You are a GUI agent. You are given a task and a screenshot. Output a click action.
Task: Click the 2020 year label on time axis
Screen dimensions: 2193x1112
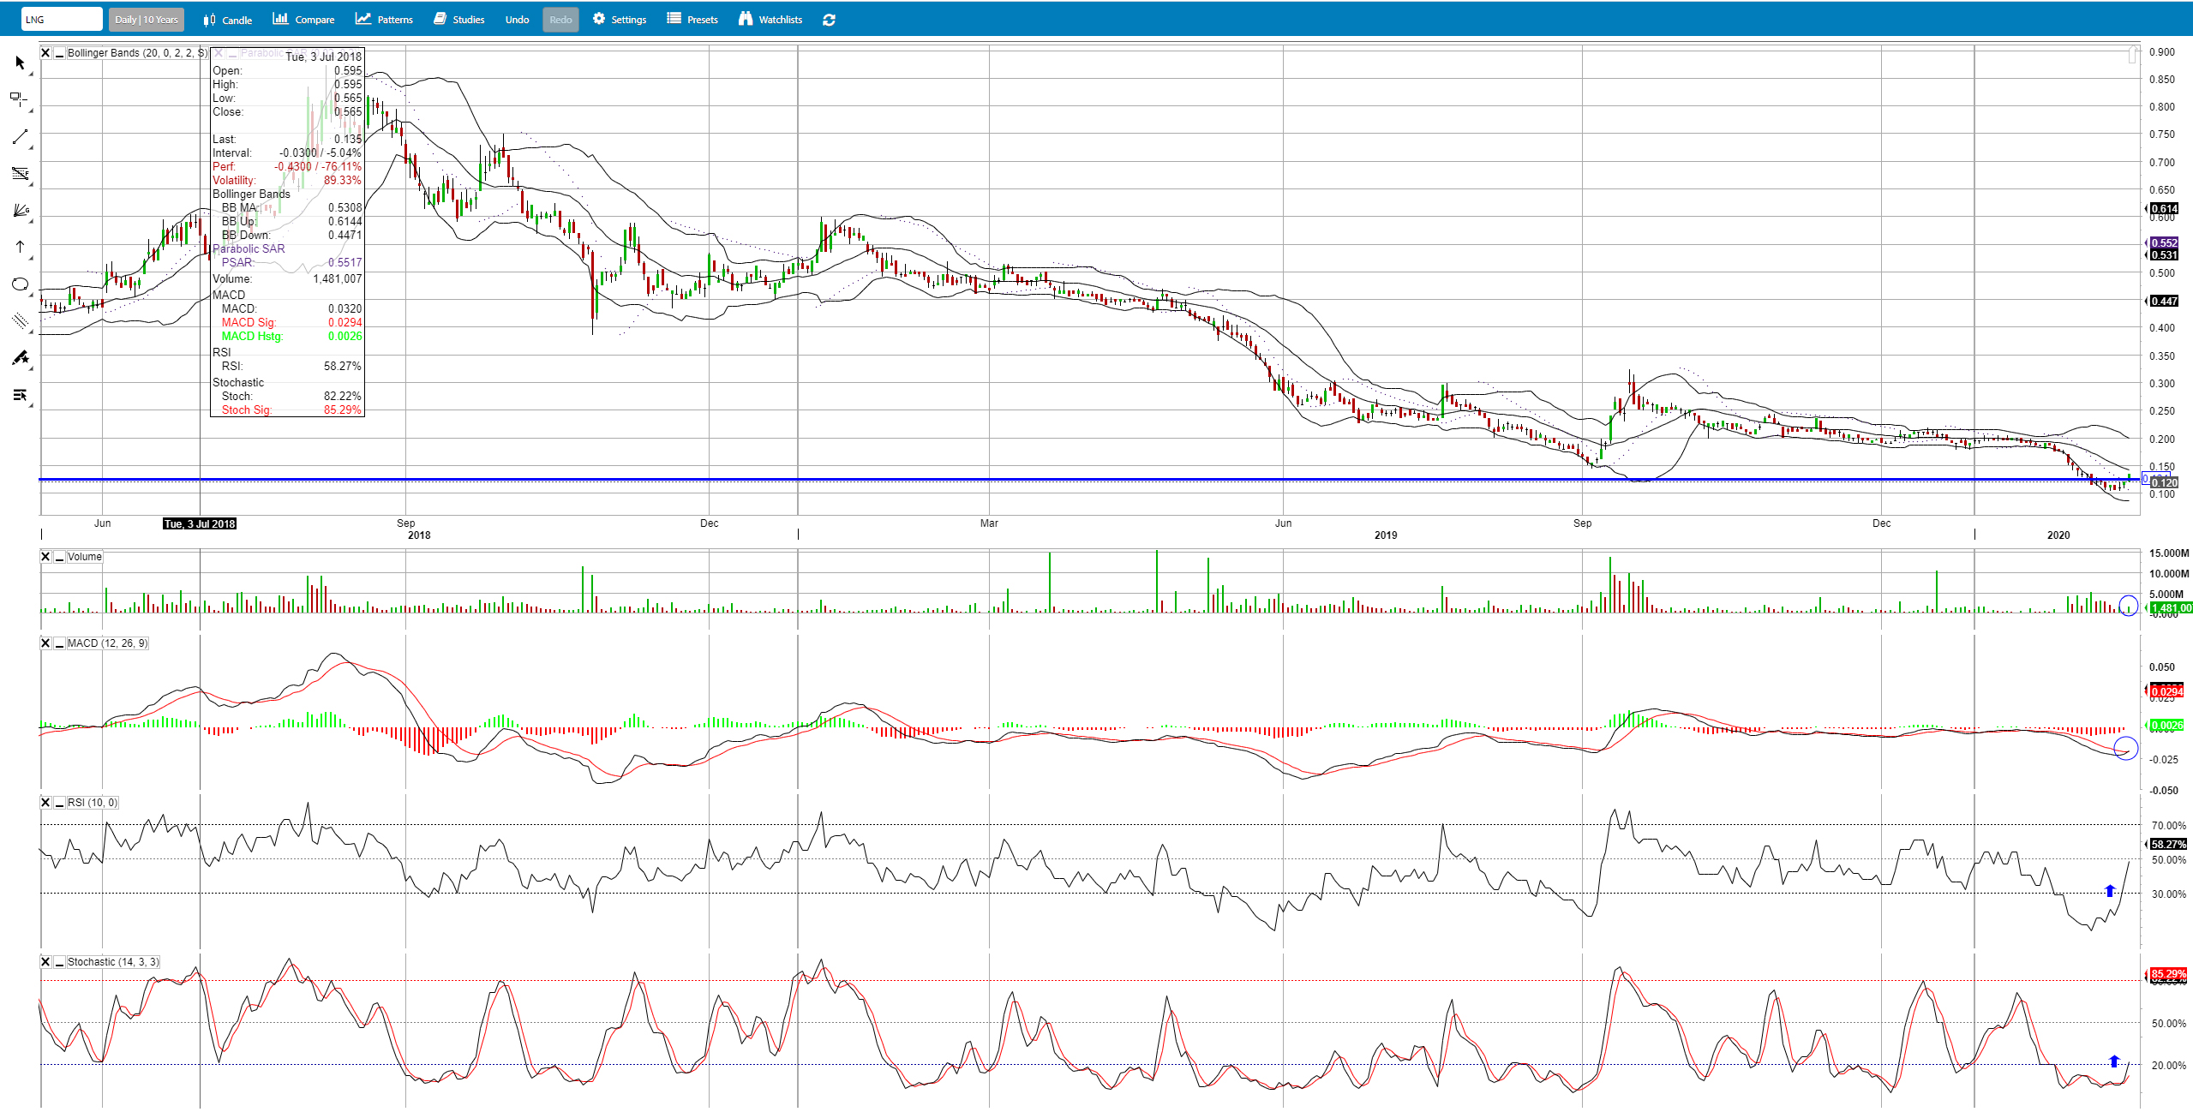click(2058, 535)
